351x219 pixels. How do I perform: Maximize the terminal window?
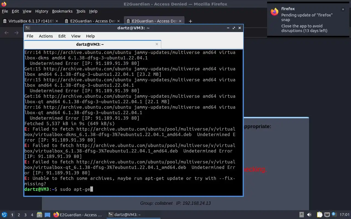click(234, 28)
